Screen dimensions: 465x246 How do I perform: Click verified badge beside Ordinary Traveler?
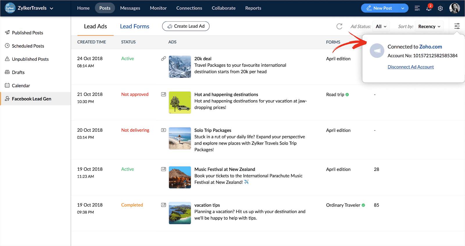click(x=363, y=205)
